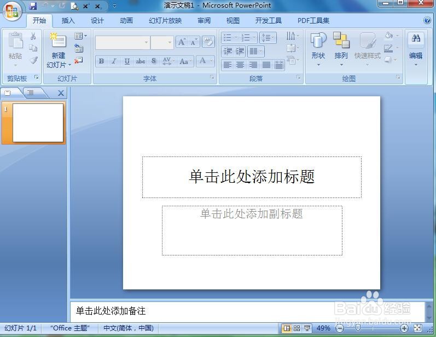Open text direction dropdown

point(293,36)
